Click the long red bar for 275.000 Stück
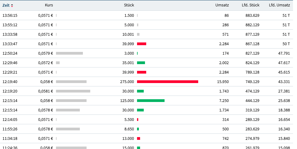 (x=167, y=82)
